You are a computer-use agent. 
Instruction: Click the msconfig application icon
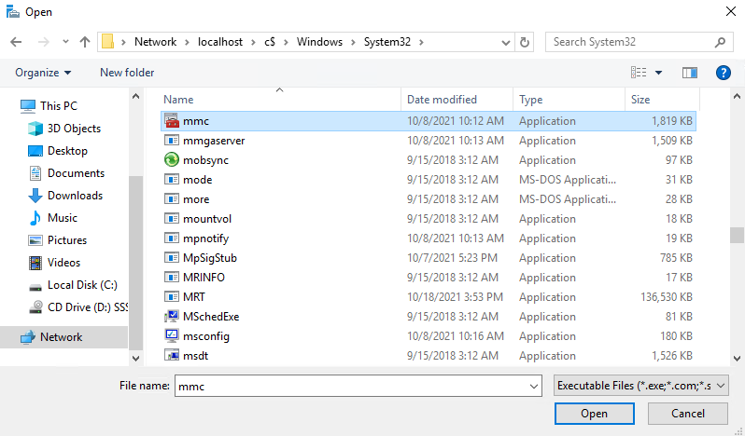pos(172,335)
